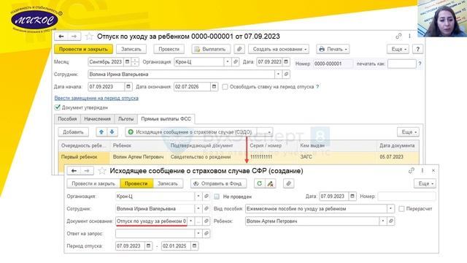Star the Исходящее сообщение document as favorite
The image size is (467, 263).
pos(102,171)
